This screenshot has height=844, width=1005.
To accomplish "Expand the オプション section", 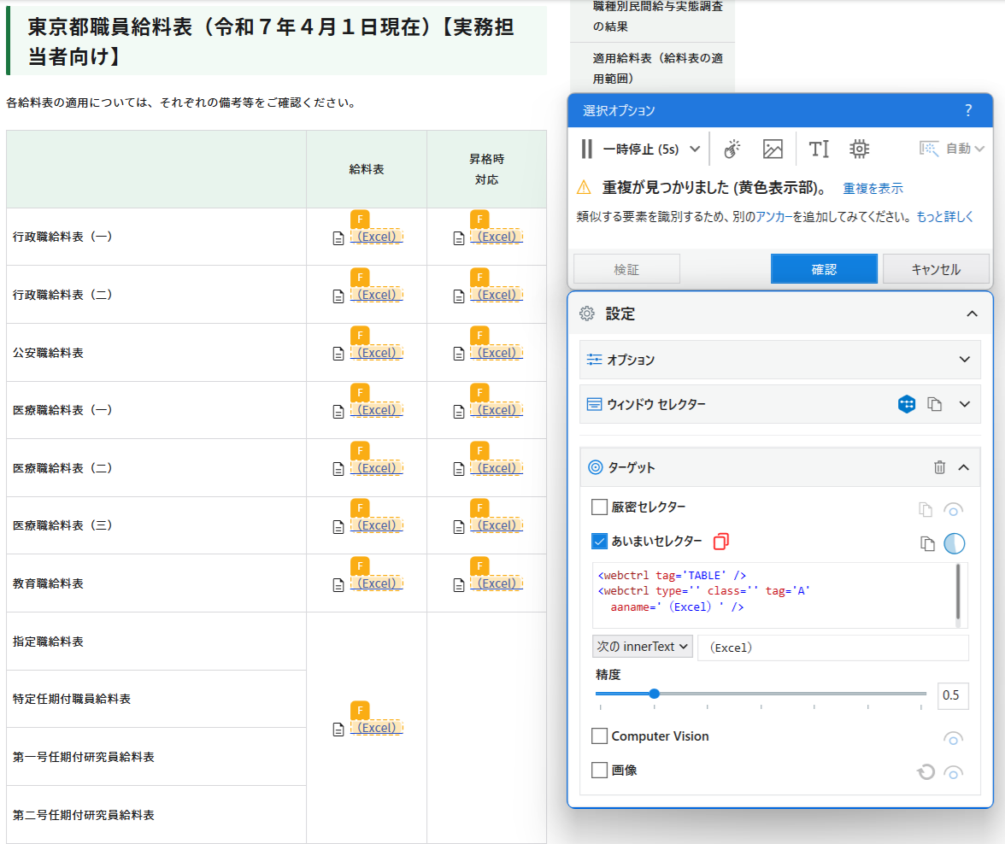I will click(x=964, y=360).
